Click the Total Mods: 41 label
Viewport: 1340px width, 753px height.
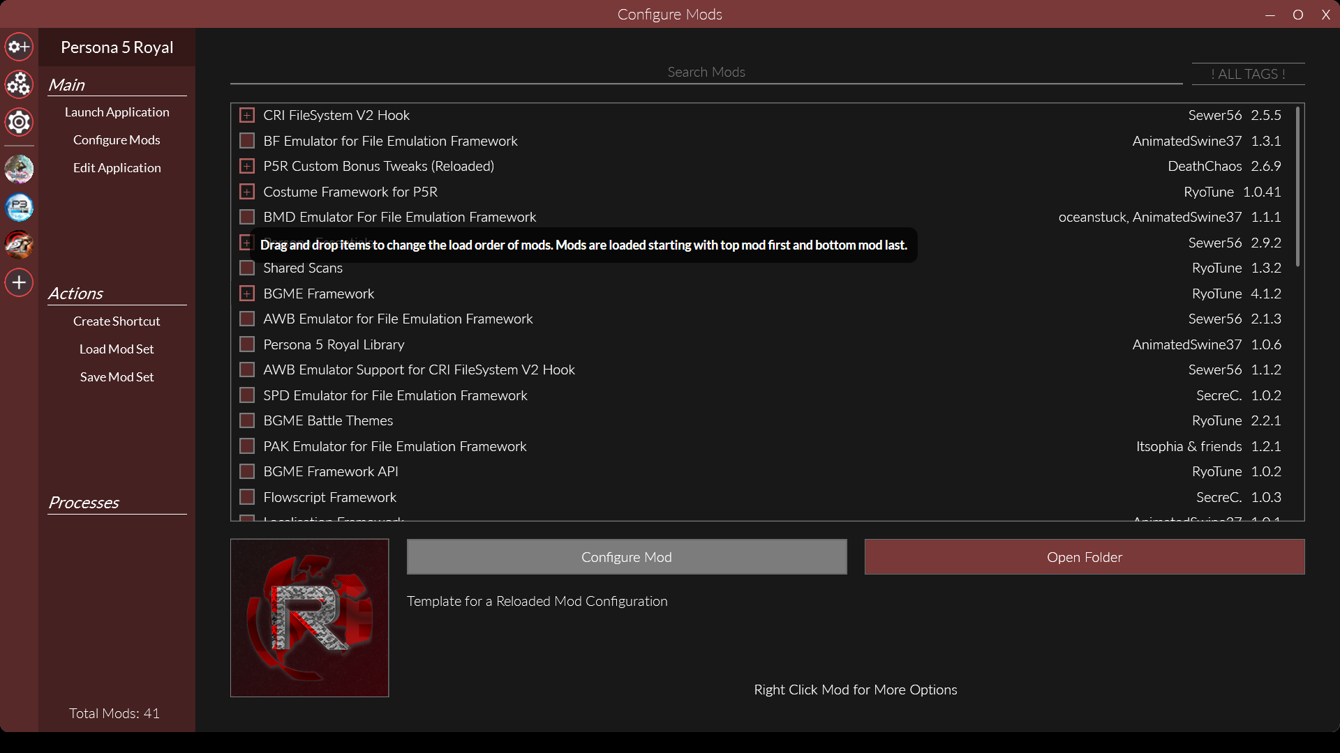pos(114,713)
